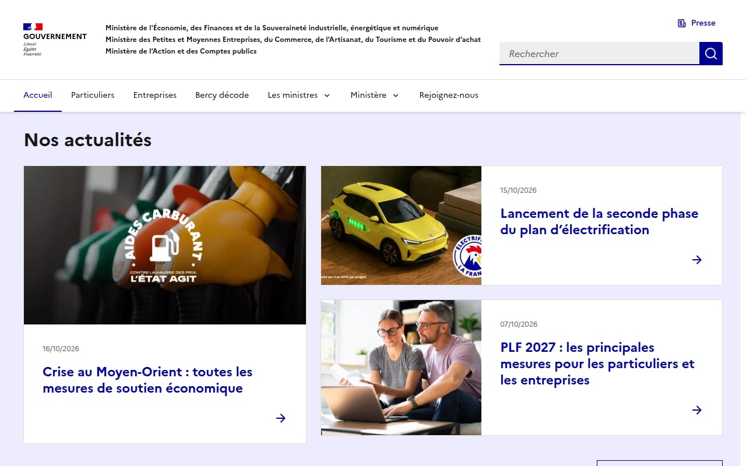Click the search magnifier button

pos(711,54)
